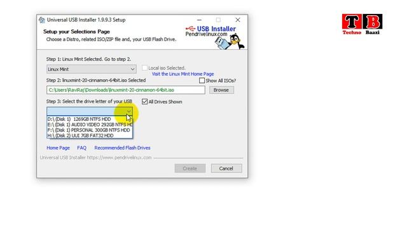The width and height of the screenshot is (407, 228).
Task: Uncheck the All Drives Shown checkbox
Action: tap(144, 101)
